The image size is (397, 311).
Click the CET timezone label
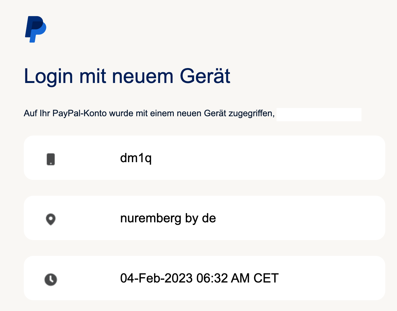pos(266,278)
